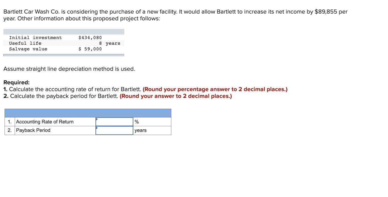Image resolution: width=388 pixels, height=197 pixels.
Task: Select the $59,000 salvage value amount
Action: [x=90, y=49]
